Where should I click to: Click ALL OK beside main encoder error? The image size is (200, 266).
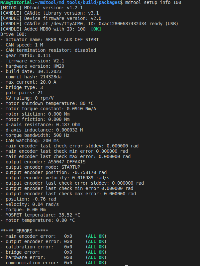tap(96, 236)
